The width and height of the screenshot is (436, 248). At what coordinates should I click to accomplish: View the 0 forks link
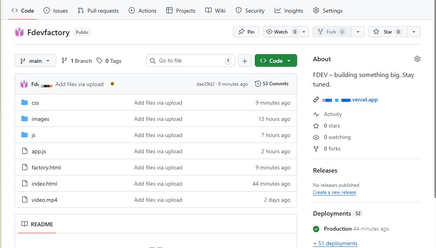click(x=332, y=149)
